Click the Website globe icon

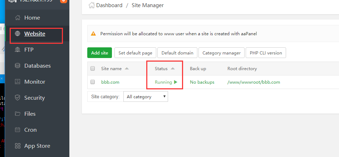[18, 34]
